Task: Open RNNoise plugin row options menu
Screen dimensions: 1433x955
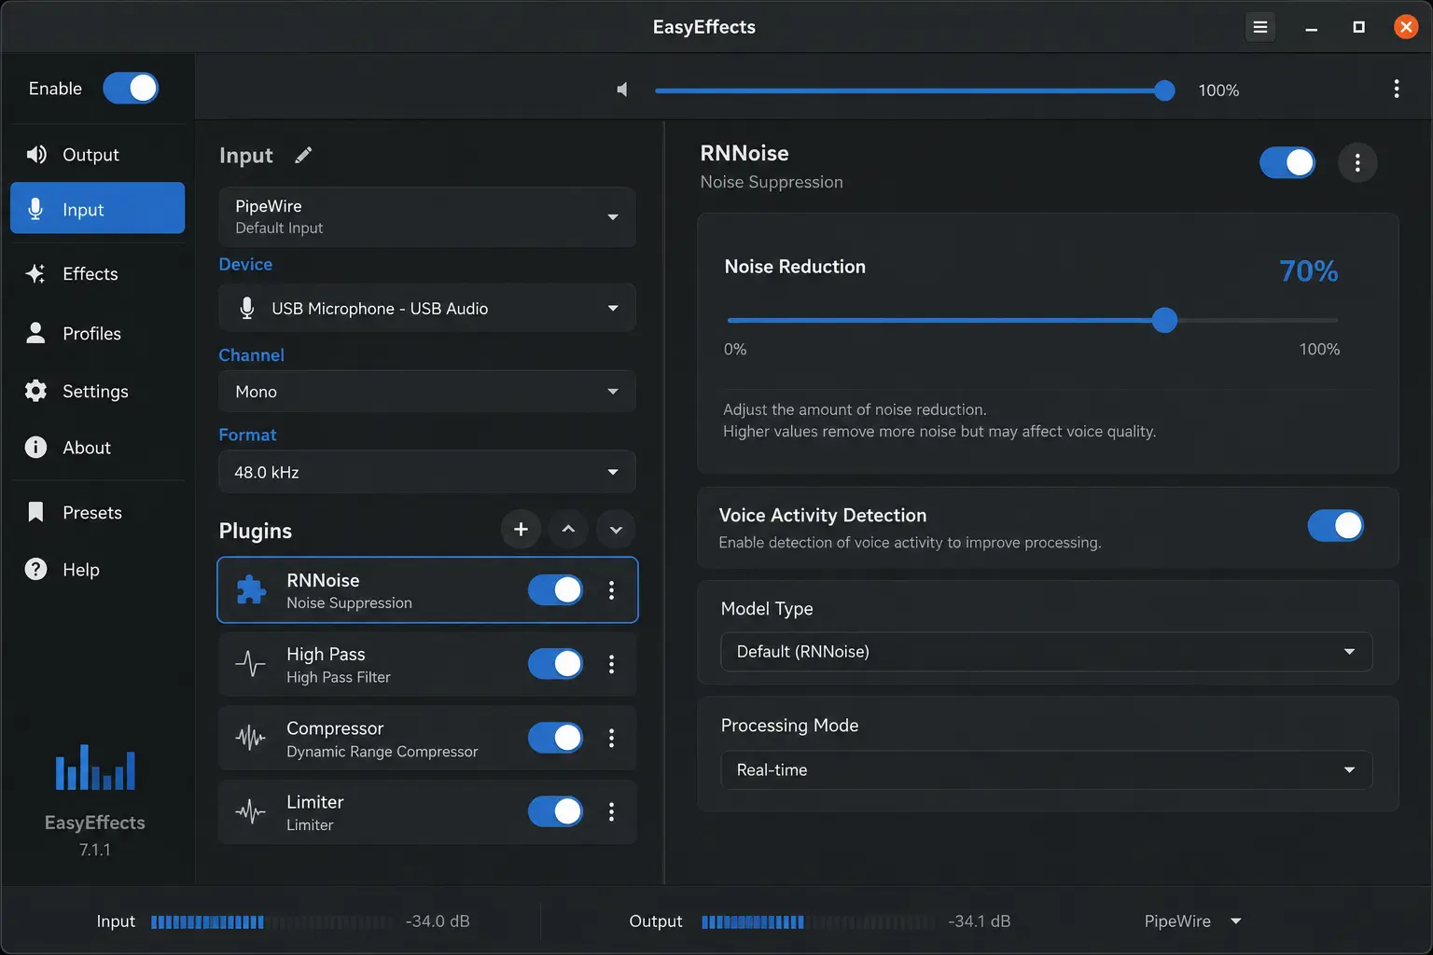Action: click(x=611, y=589)
